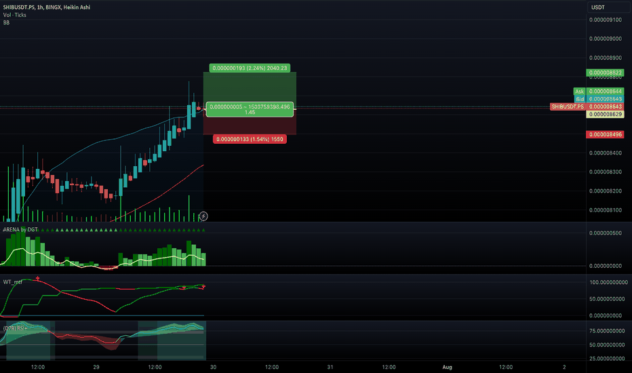Image resolution: width=632 pixels, height=373 pixels.
Task: Click the Vol · Ticks indicator label
Action: point(14,15)
